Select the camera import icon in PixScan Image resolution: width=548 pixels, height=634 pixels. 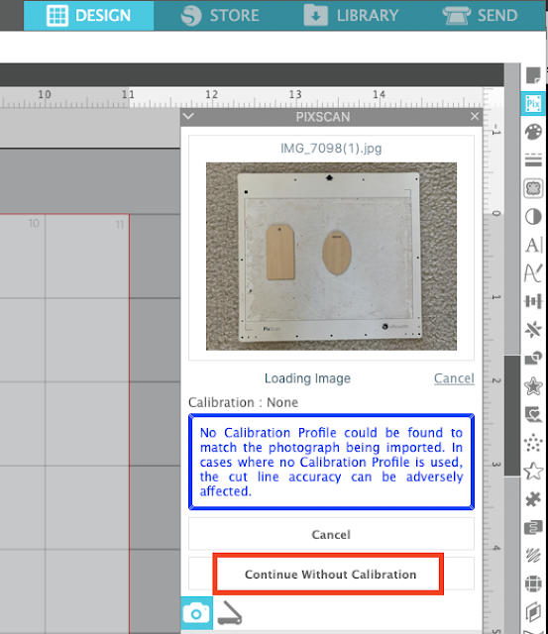pos(196,613)
